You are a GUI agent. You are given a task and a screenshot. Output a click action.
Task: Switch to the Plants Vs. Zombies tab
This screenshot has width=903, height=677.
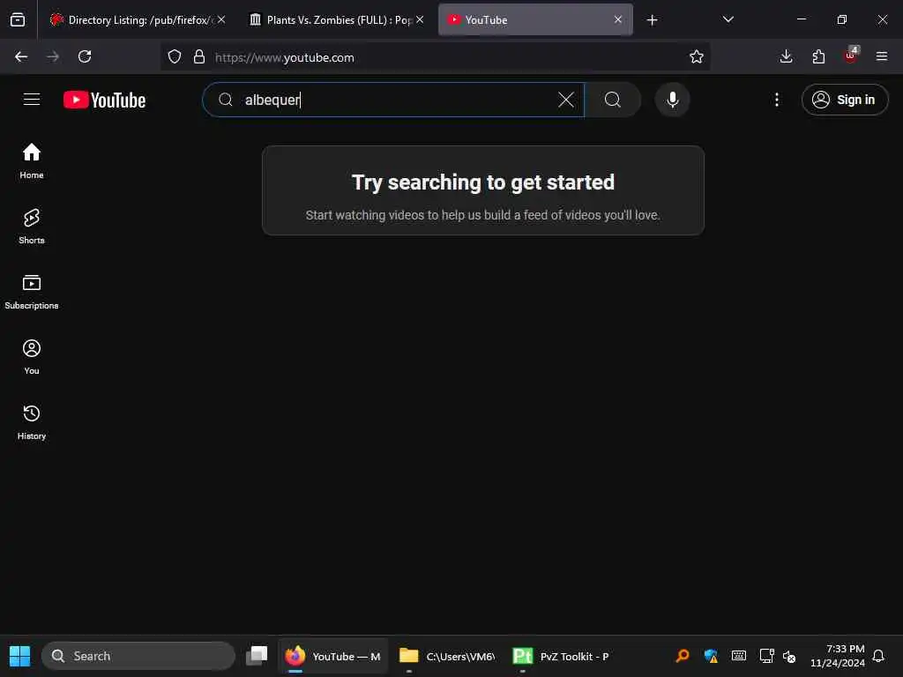click(337, 19)
